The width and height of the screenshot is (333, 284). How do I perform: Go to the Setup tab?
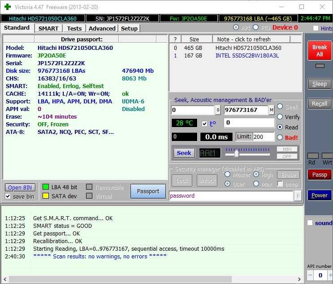[129, 28]
